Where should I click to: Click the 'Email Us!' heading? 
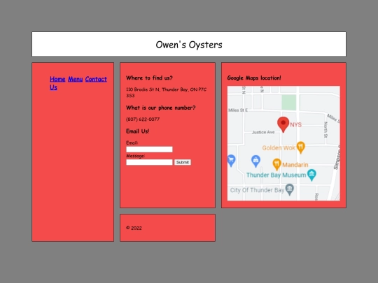click(138, 131)
